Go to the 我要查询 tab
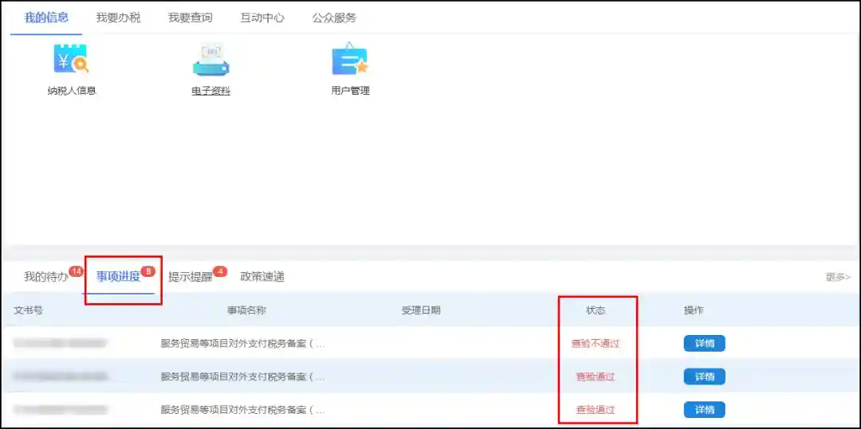Screen dimensions: 861x429 click(190, 18)
